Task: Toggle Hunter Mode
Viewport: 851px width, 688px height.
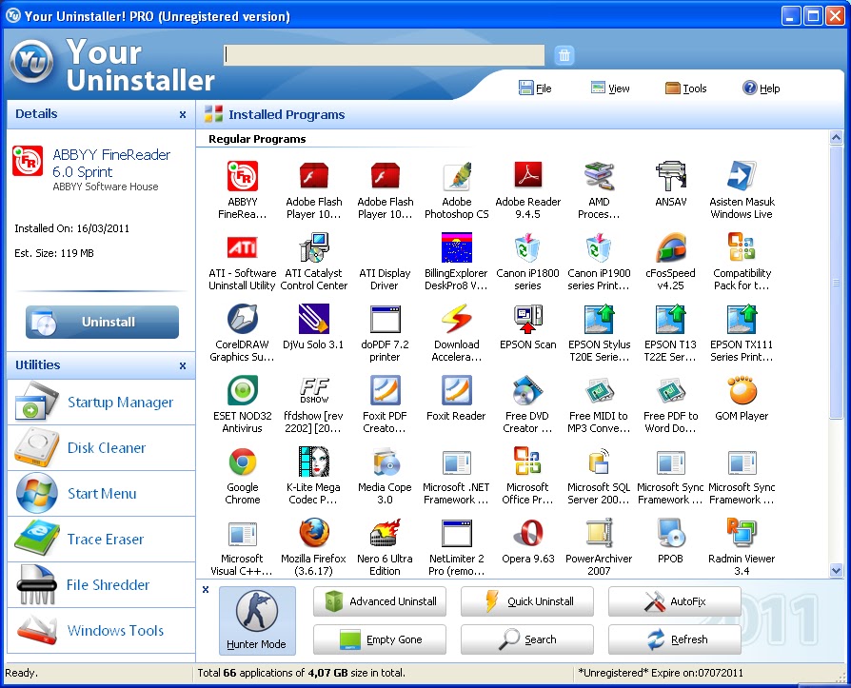Action: [257, 620]
